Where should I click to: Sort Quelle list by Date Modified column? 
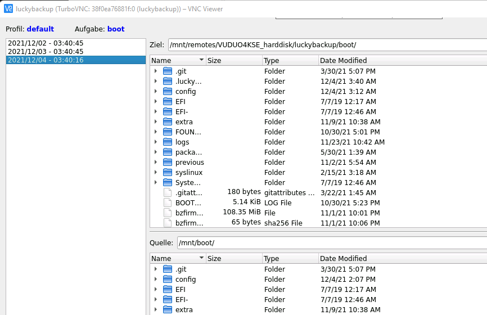point(403,258)
